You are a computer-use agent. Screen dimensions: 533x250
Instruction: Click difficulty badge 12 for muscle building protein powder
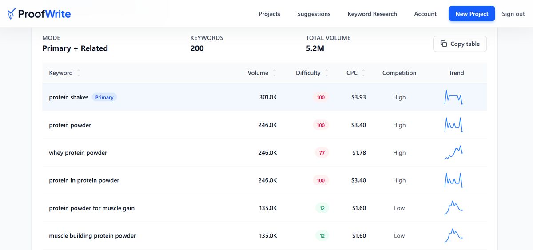[x=322, y=235]
